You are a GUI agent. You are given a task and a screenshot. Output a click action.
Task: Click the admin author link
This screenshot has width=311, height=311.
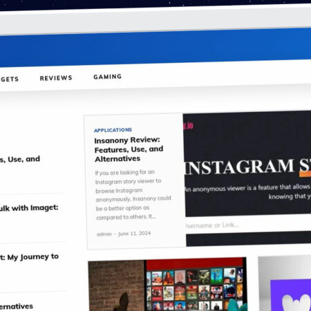coord(104,234)
